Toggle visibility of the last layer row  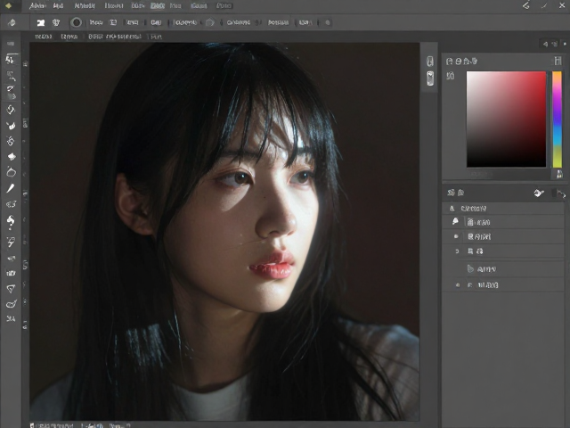click(x=458, y=285)
